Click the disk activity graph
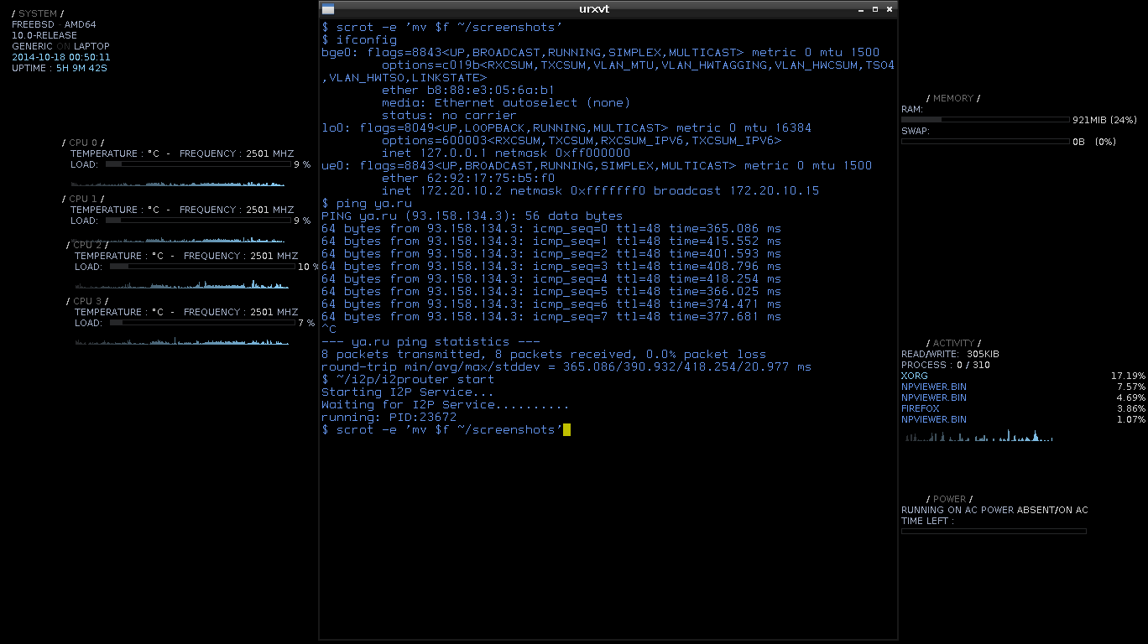Image resolution: width=1148 pixels, height=644 pixels. pos(978,436)
